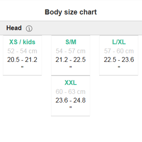The height and width of the screenshot is (142, 142).
Task: Click the 20.5 - 21.2 inch value
Action: [22, 60]
